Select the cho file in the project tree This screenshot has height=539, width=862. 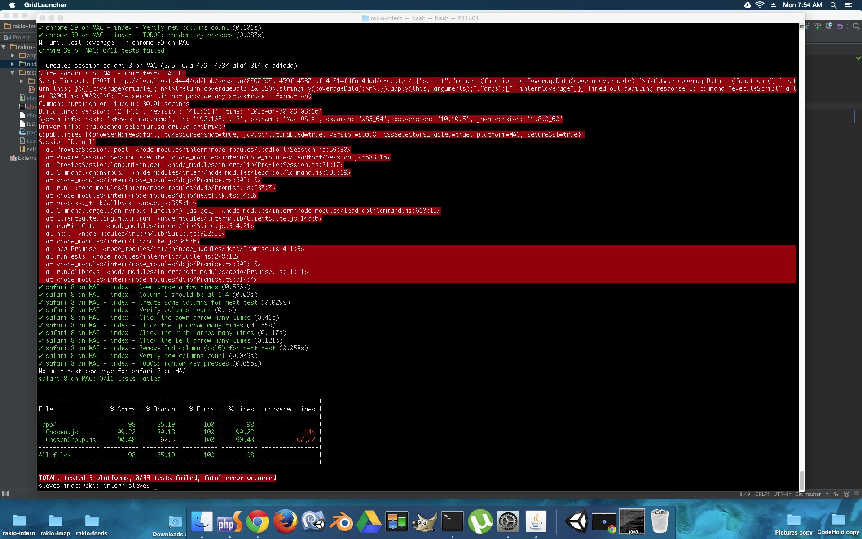coord(28,98)
